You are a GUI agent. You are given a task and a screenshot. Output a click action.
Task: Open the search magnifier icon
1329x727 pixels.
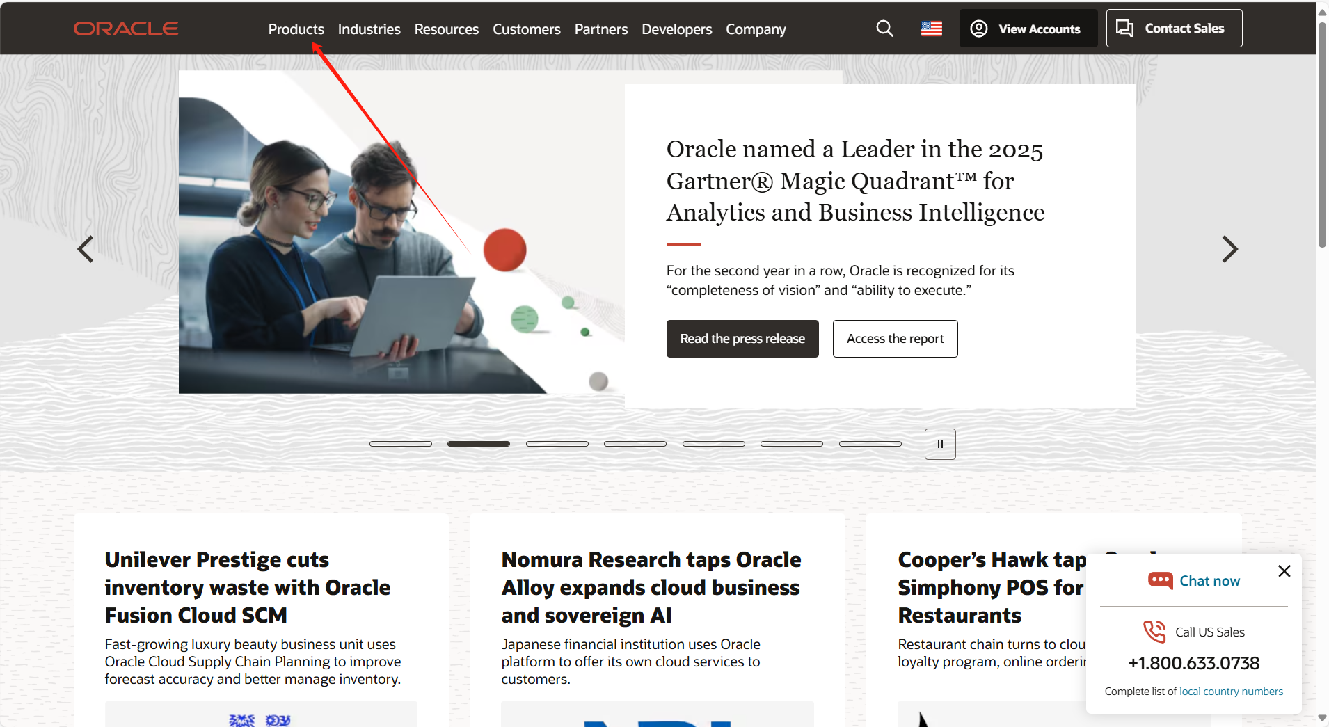click(884, 29)
